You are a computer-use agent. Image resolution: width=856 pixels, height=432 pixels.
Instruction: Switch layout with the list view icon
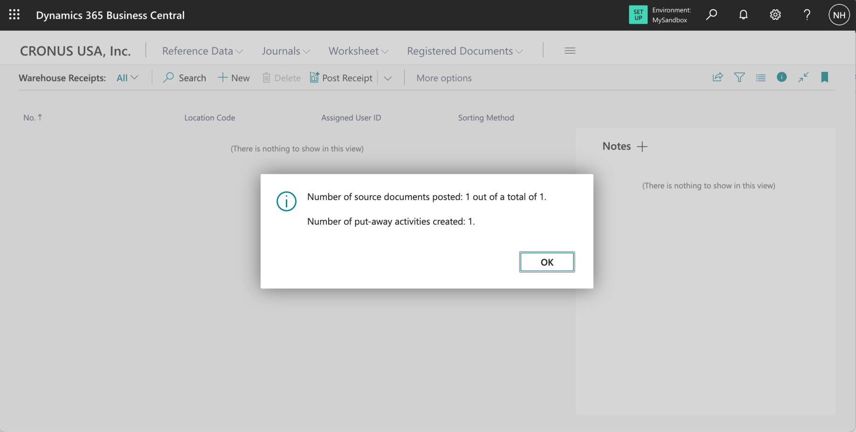(761, 77)
